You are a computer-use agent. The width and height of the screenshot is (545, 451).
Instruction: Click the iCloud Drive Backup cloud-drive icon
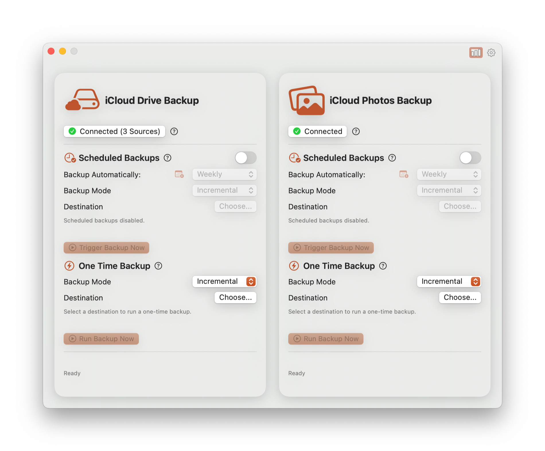(x=82, y=100)
